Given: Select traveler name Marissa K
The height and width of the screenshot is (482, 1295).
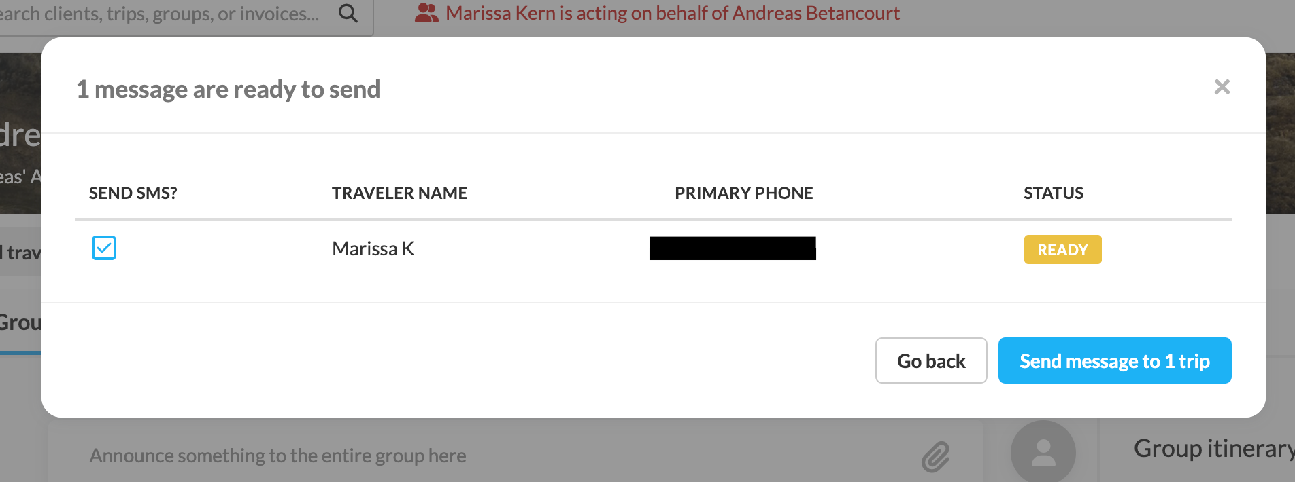Looking at the screenshot, I should tap(373, 248).
